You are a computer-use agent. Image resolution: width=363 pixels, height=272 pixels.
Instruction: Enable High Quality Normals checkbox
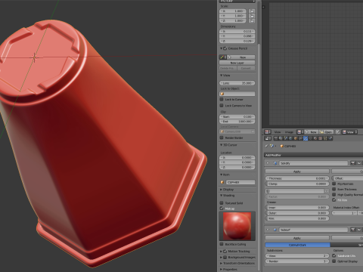coord(334,194)
